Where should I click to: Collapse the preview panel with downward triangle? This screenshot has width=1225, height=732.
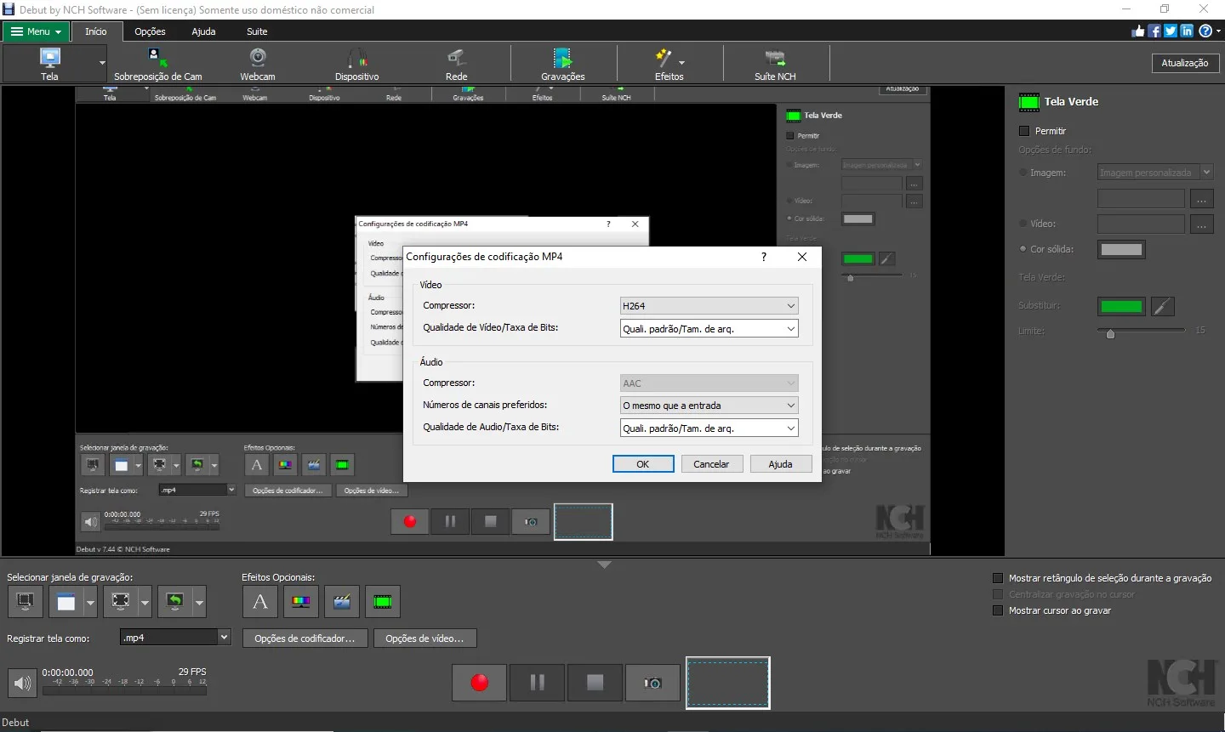(604, 565)
